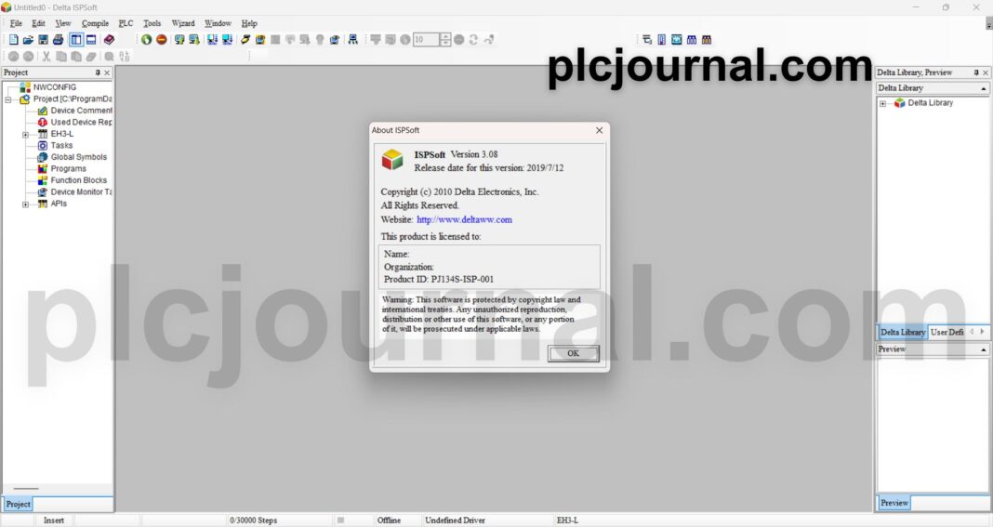Open the PLC menu
Viewport: 993px width, 527px height.
[x=126, y=23]
